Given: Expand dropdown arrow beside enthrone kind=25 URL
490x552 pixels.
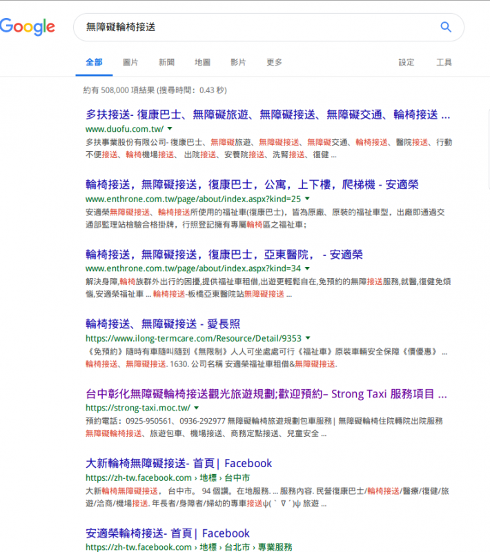Looking at the screenshot, I should click(x=307, y=199).
